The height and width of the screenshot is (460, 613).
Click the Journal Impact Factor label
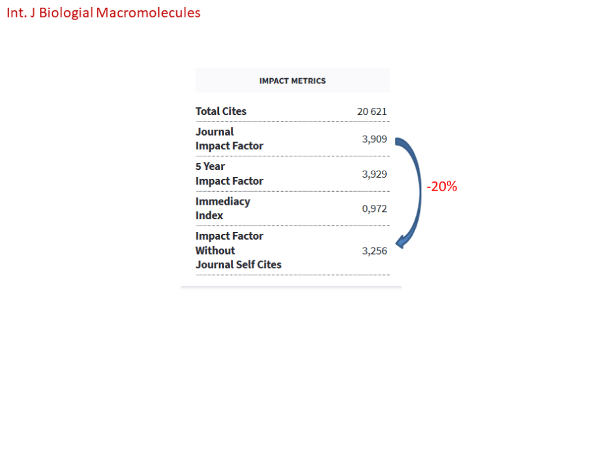[229, 139]
